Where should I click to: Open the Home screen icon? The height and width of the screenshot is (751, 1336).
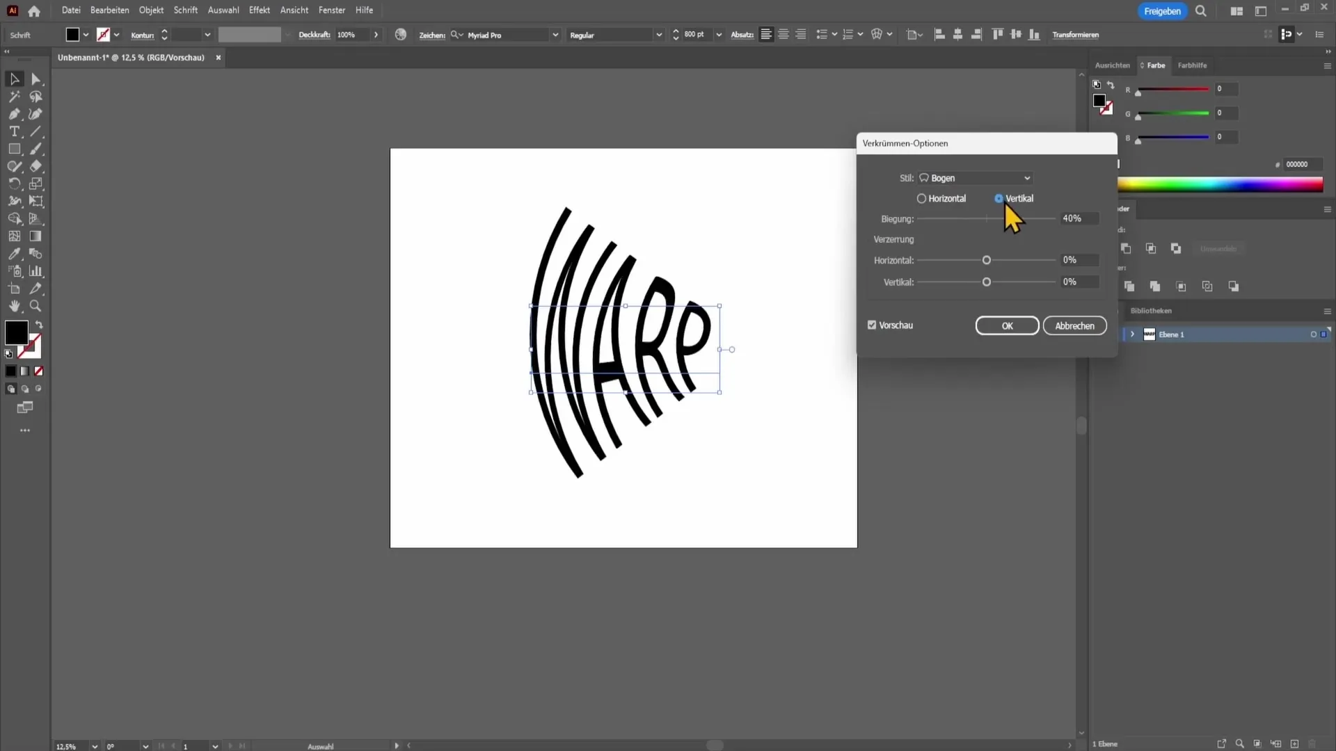click(34, 11)
